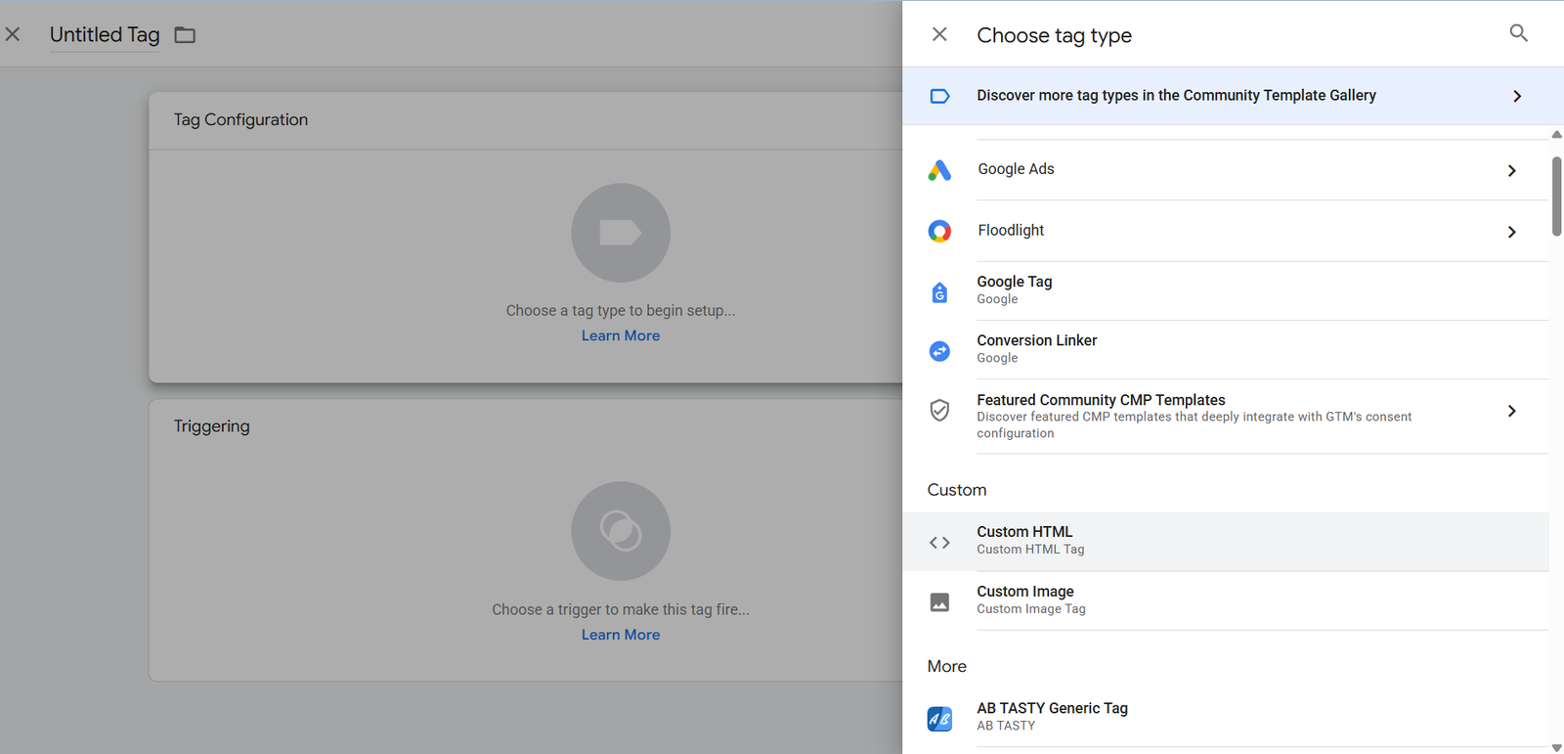This screenshot has height=754, width=1564.
Task: Click the Floodlight logo icon
Action: pyautogui.click(x=939, y=231)
